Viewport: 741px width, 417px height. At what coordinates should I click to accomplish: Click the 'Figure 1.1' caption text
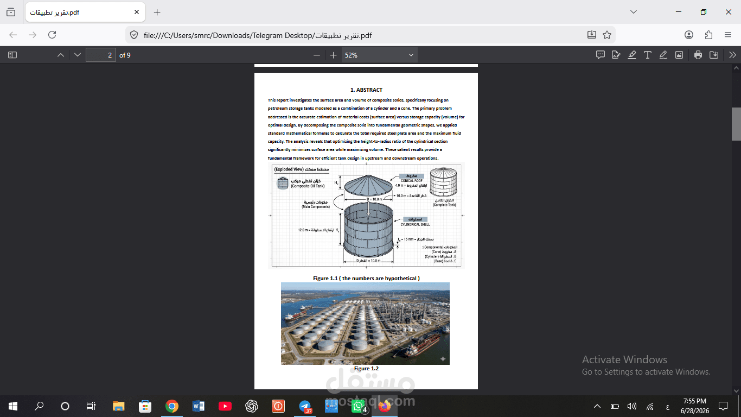point(366,279)
